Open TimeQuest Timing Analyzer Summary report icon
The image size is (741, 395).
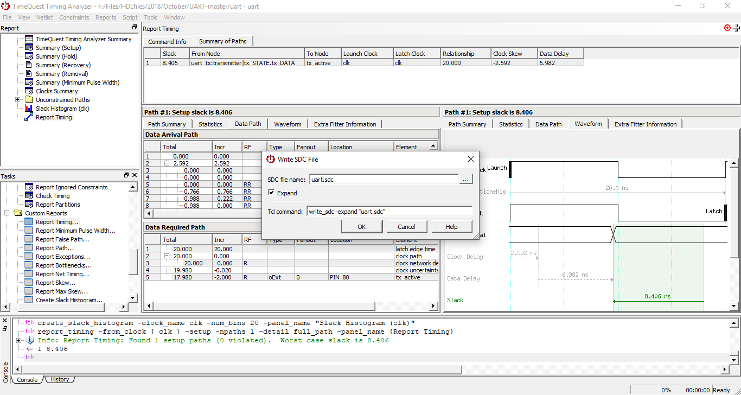[29, 39]
